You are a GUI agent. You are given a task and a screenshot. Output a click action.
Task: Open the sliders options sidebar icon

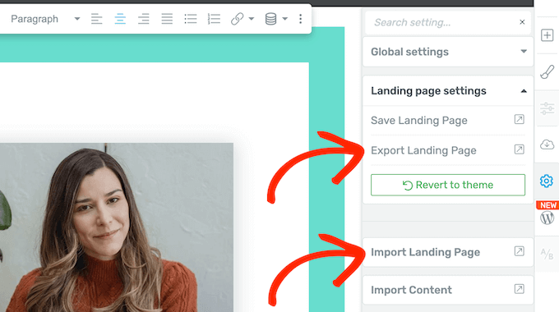click(x=547, y=108)
